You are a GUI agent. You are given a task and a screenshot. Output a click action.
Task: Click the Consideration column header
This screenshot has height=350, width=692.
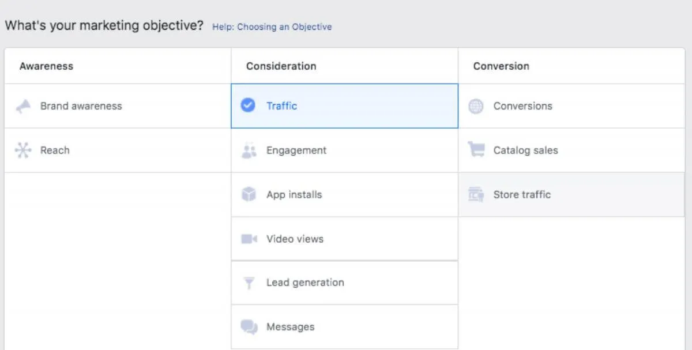pyautogui.click(x=280, y=66)
